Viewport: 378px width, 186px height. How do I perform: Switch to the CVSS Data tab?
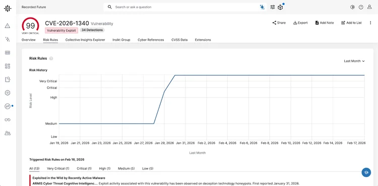click(x=179, y=40)
